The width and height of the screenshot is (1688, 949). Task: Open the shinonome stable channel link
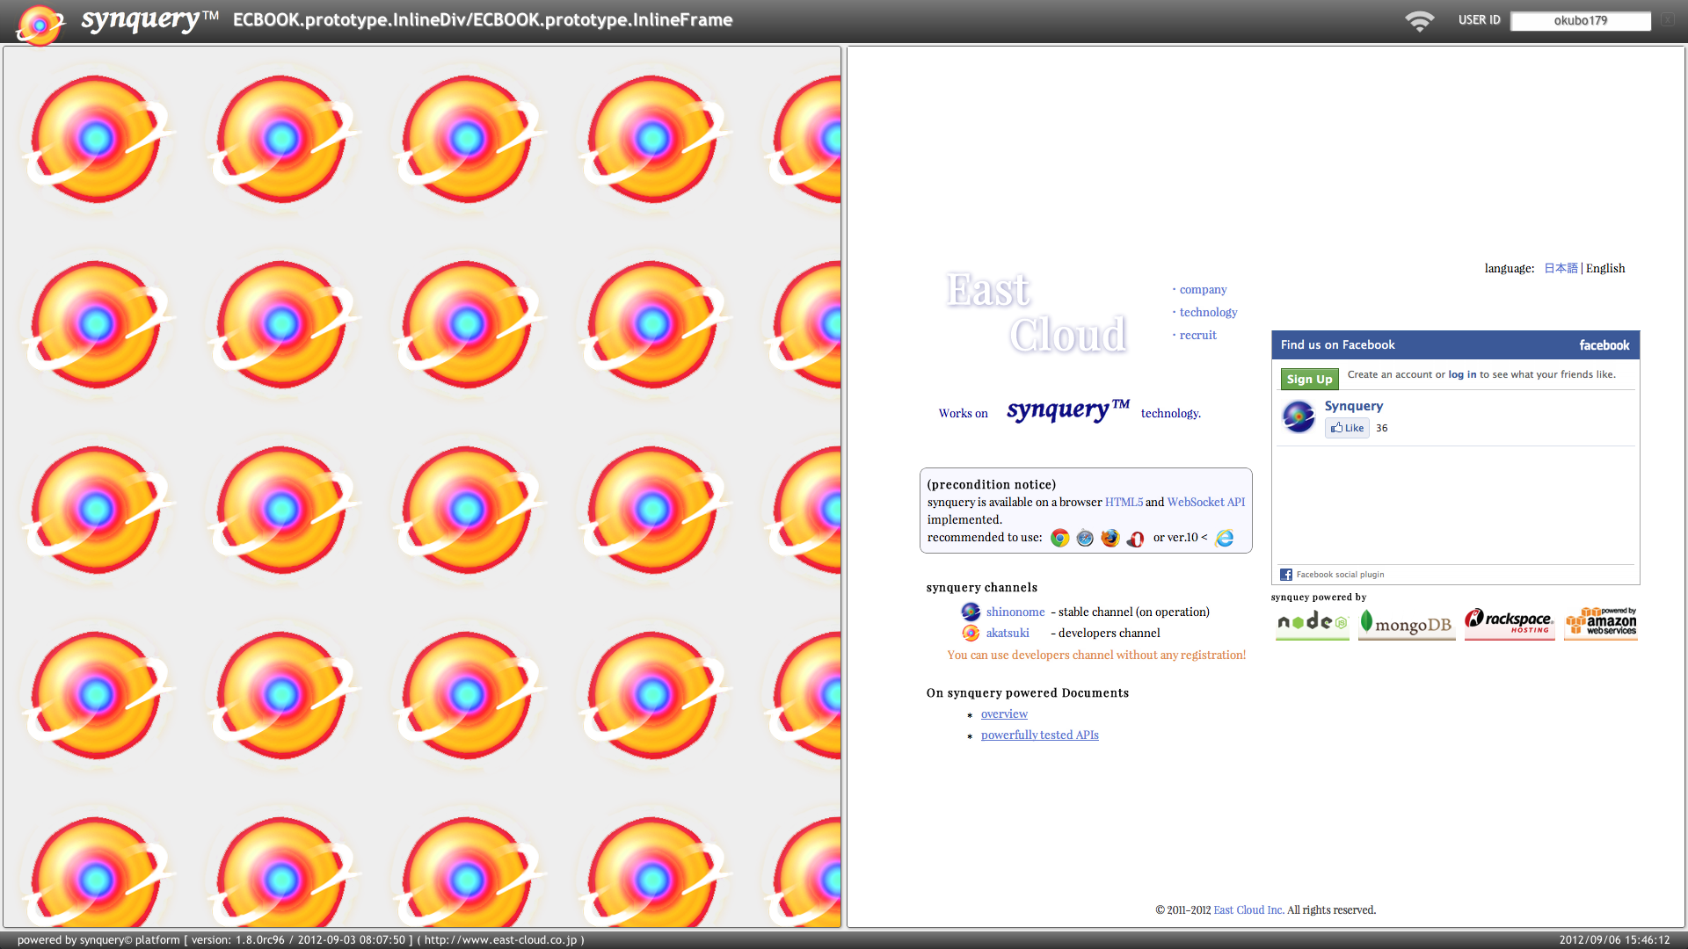pos(1015,612)
